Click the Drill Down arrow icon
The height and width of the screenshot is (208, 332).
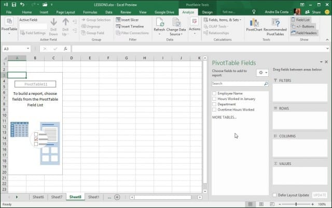[x=53, y=22]
